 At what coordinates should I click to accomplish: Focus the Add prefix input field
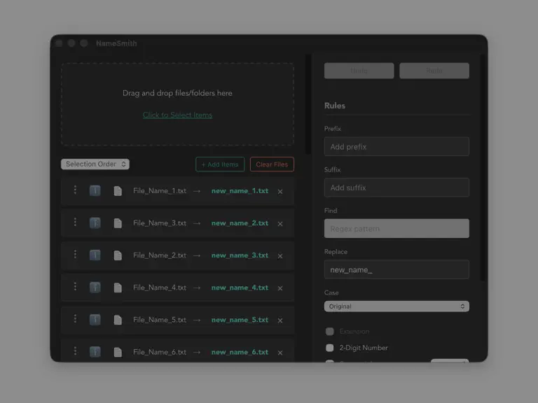[396, 146]
